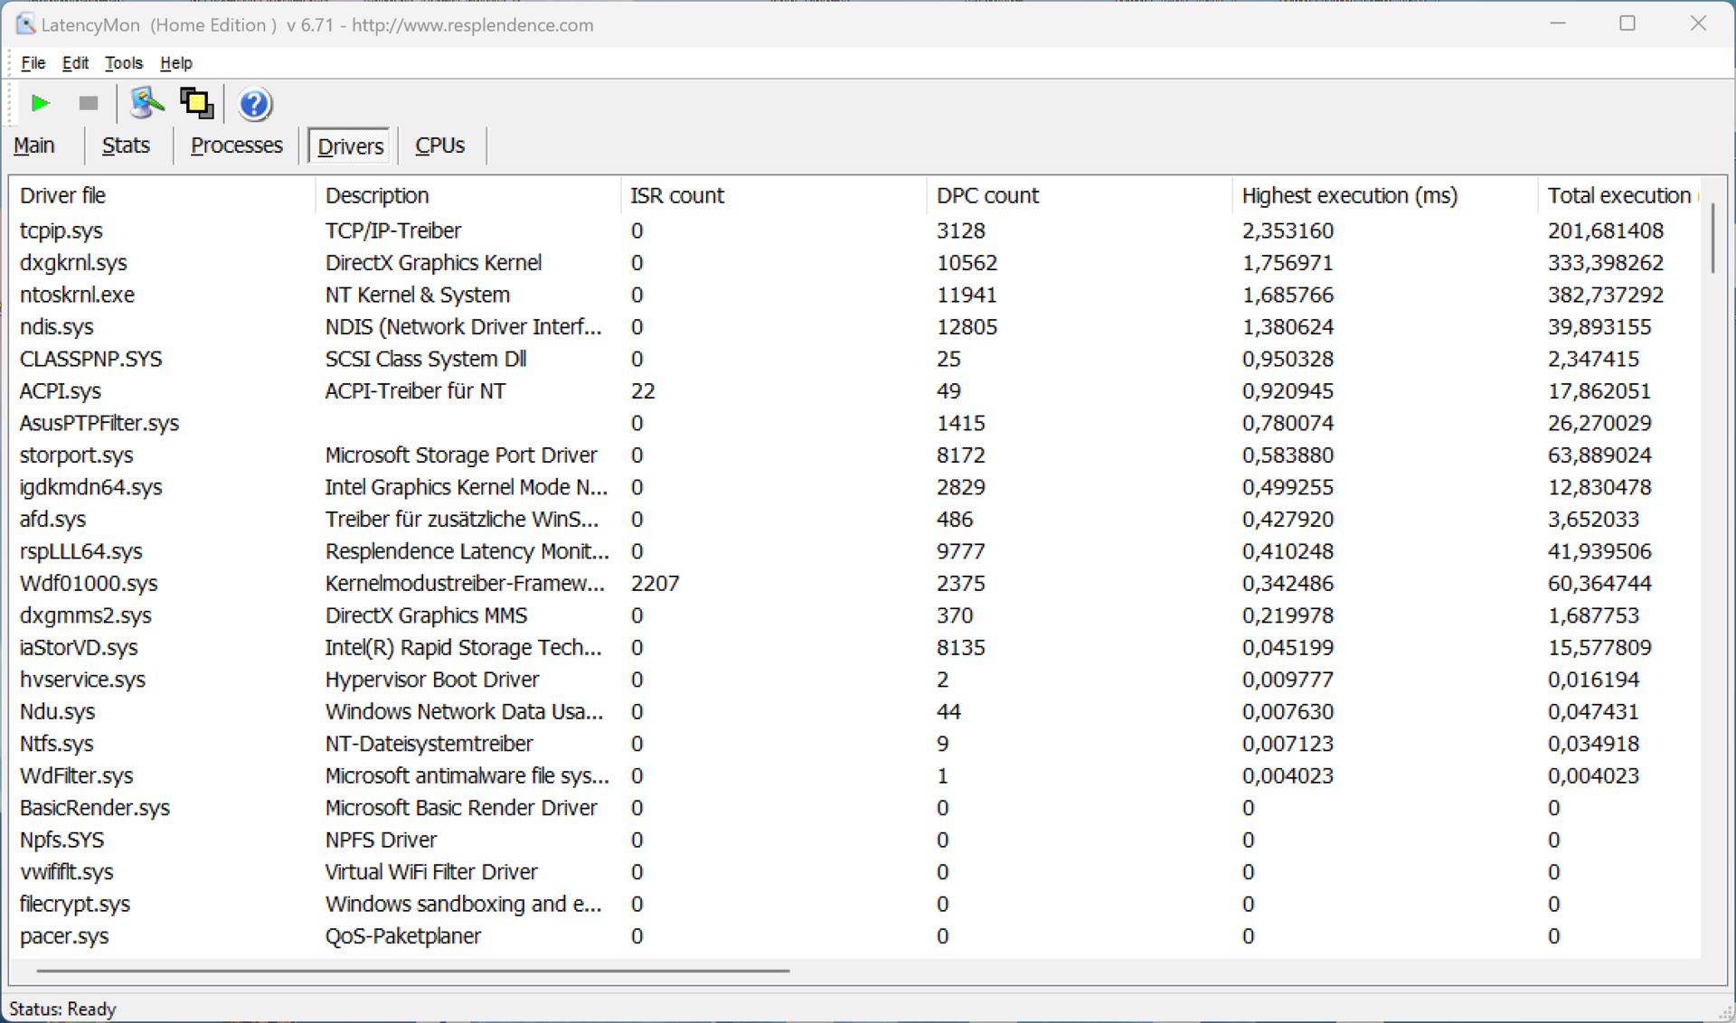This screenshot has height=1023, width=1736.
Task: Click the yellow overlapping windows toolbar icon
Action: [x=196, y=104]
